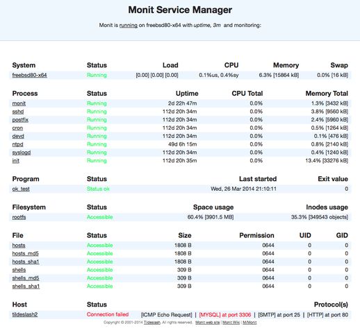The image size is (360, 333).
Task: Select the hosts file size 1808 B
Action: click(183, 246)
